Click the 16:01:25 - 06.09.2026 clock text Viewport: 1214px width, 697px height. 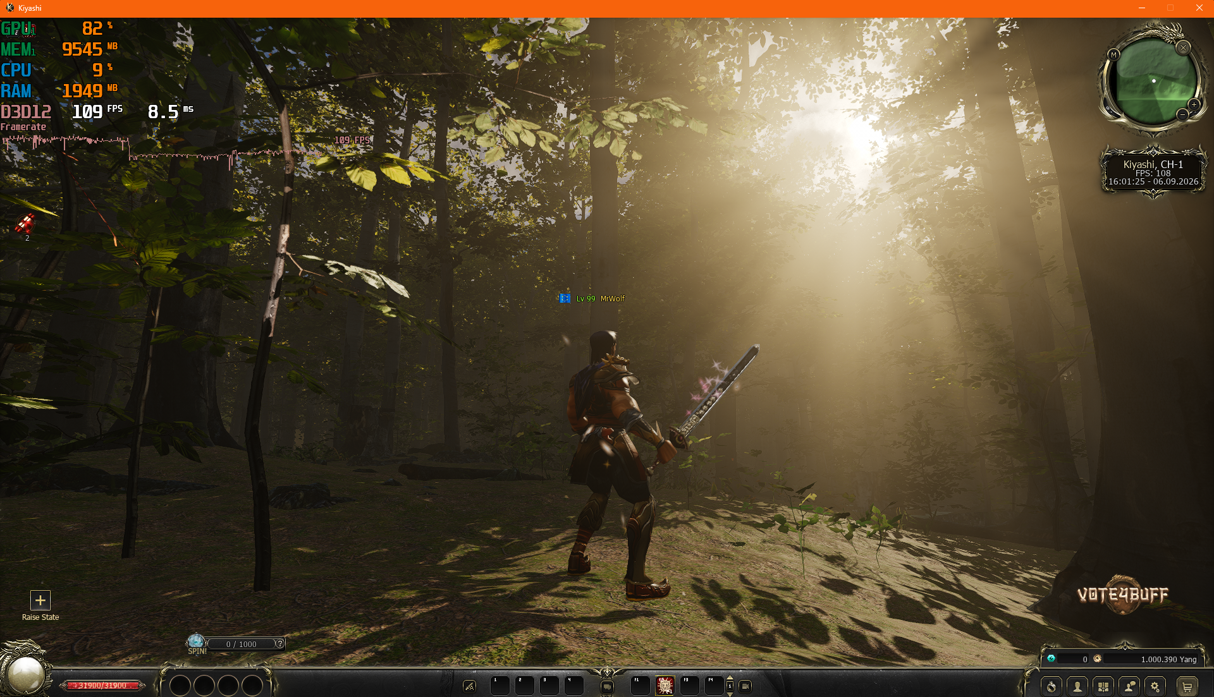1153,181
